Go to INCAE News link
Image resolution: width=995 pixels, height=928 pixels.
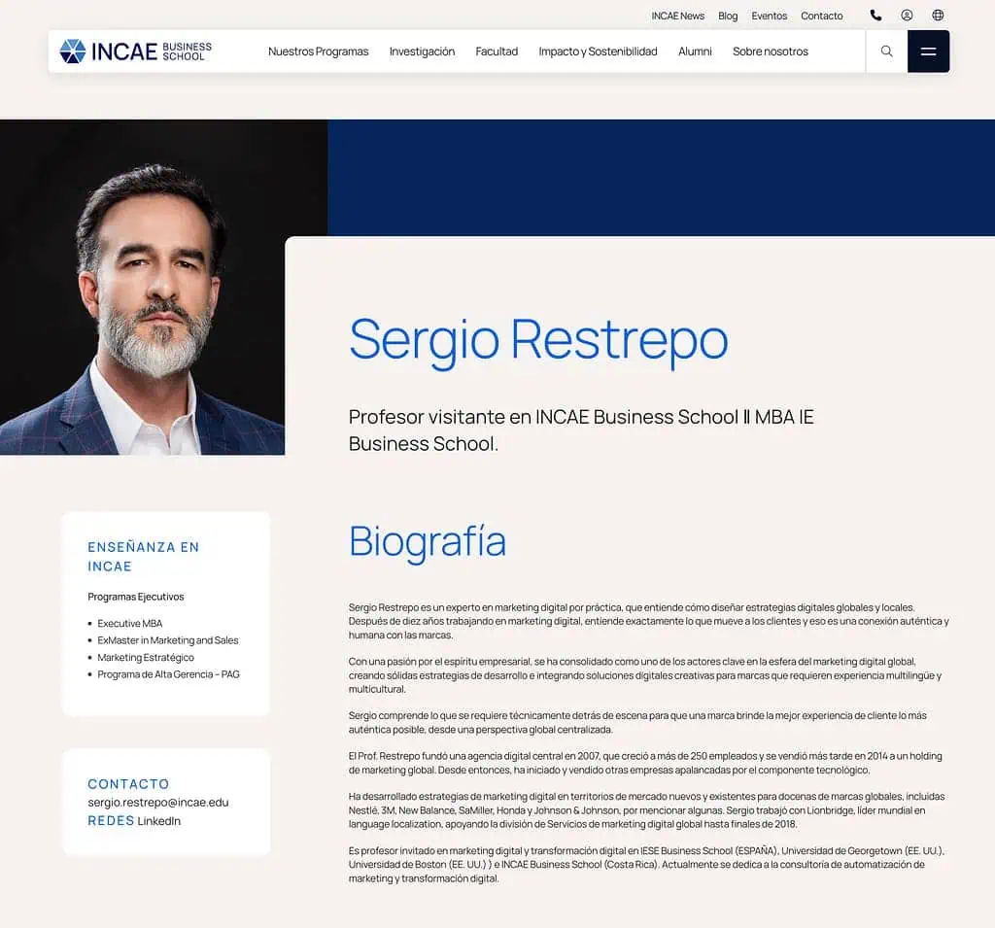(x=677, y=16)
